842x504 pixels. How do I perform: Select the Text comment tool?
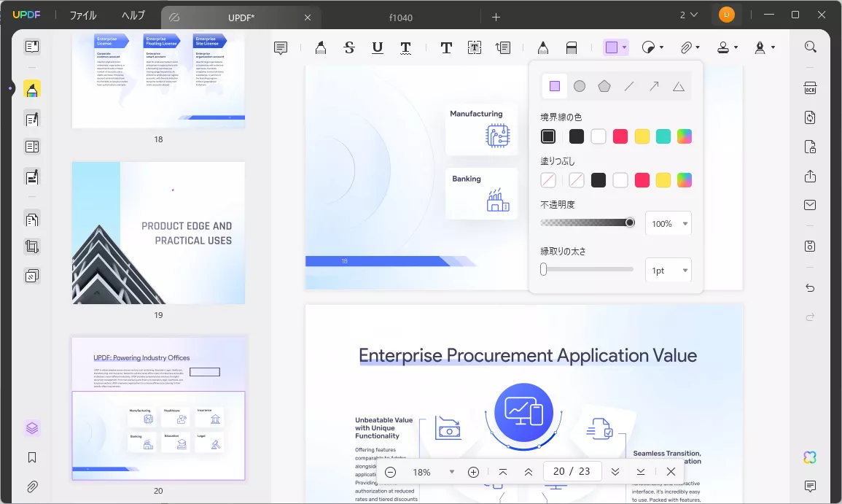point(445,48)
